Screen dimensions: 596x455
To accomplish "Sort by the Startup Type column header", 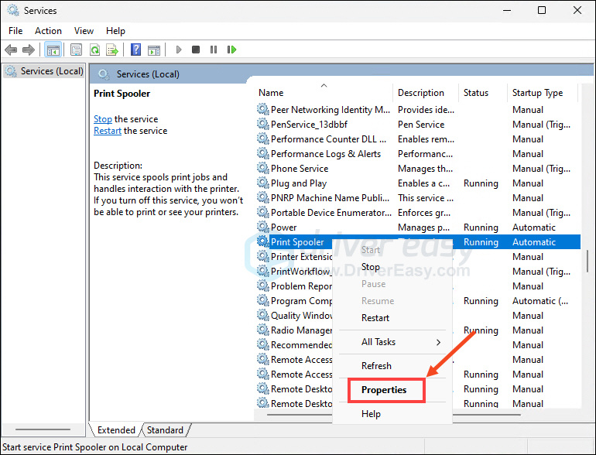I will [x=537, y=93].
